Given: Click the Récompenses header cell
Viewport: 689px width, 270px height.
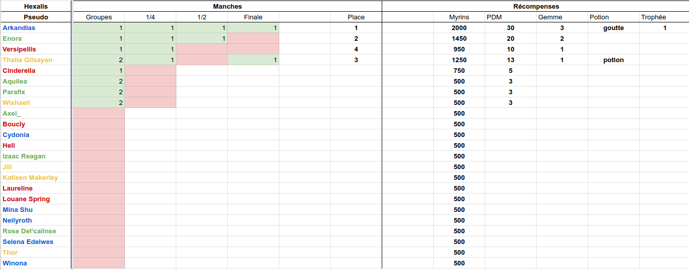Looking at the screenshot, I should 536,7.
